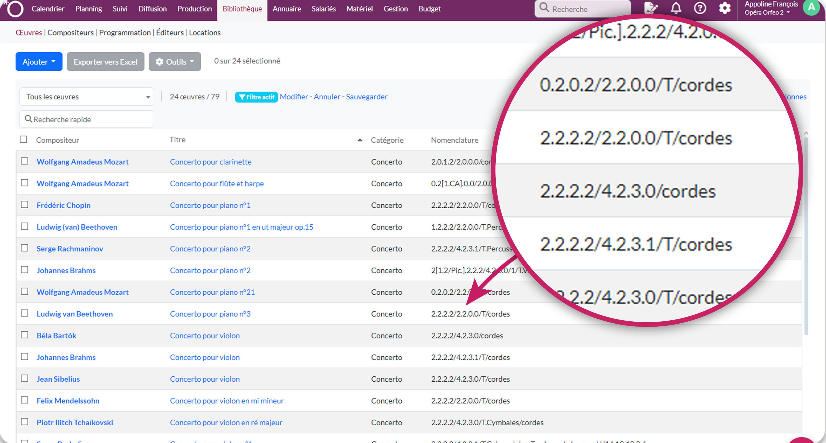Open the Suivi menu

pyautogui.click(x=120, y=9)
